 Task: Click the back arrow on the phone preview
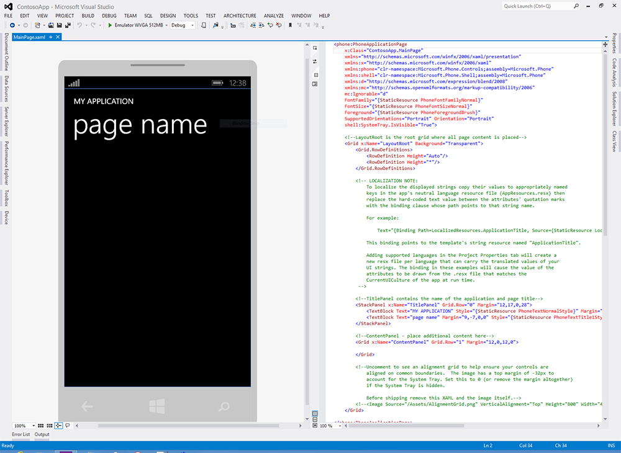tap(87, 406)
